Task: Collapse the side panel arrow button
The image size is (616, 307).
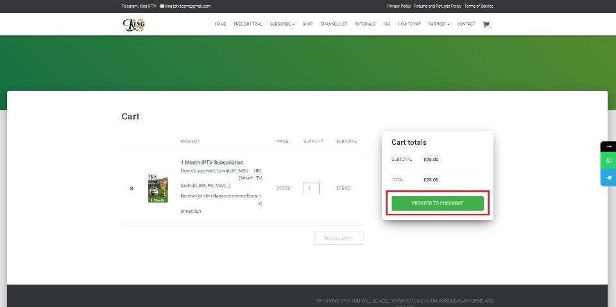Action: pyautogui.click(x=608, y=146)
